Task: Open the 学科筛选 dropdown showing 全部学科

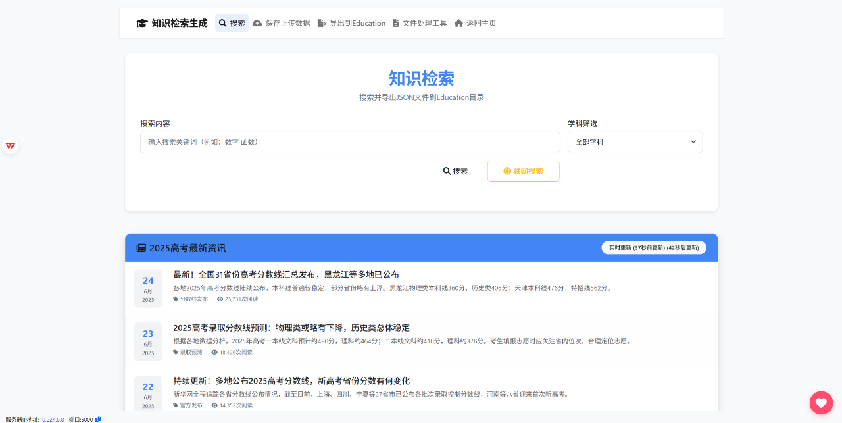Action: click(x=635, y=142)
